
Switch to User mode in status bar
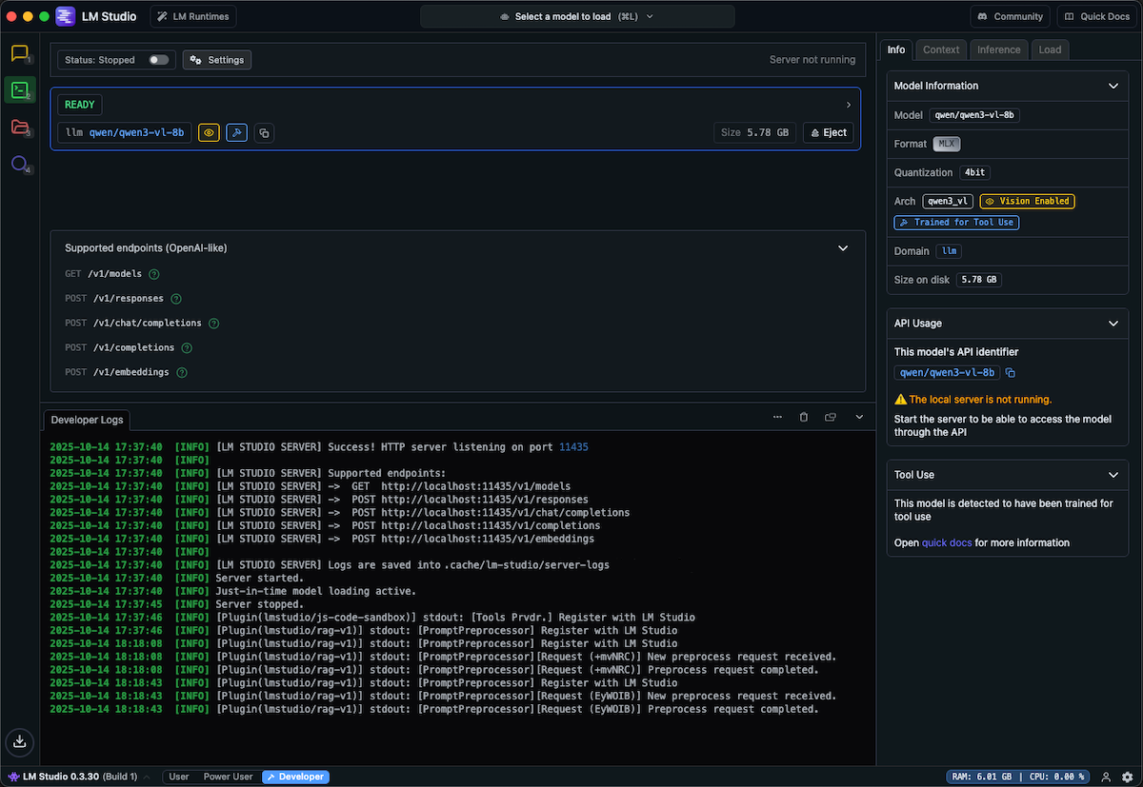(178, 777)
